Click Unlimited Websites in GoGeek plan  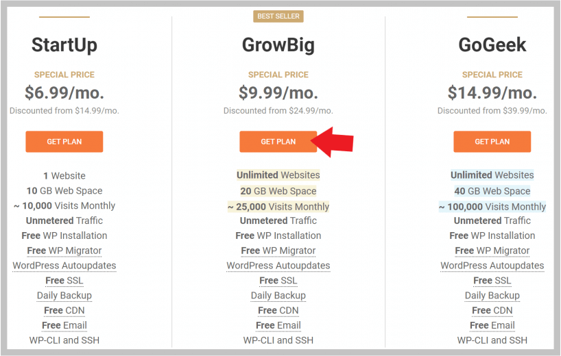pyautogui.click(x=492, y=175)
